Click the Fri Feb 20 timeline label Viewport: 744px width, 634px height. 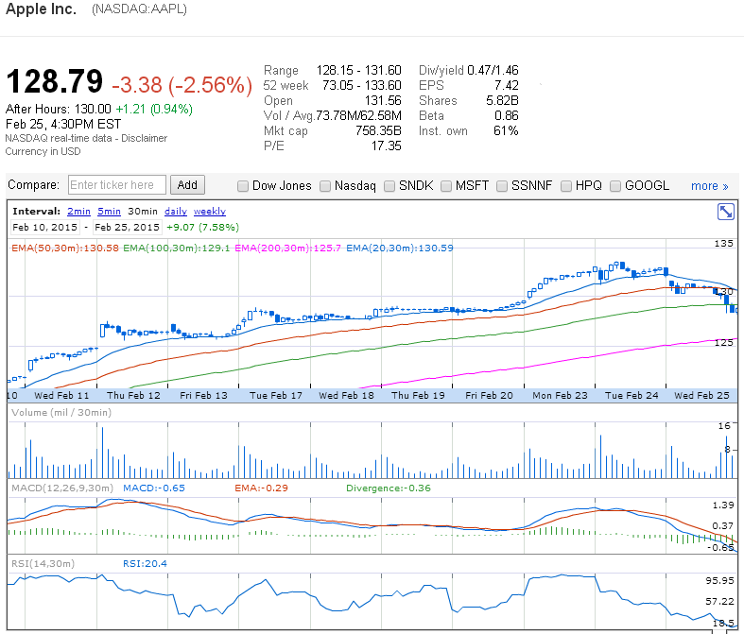(489, 396)
